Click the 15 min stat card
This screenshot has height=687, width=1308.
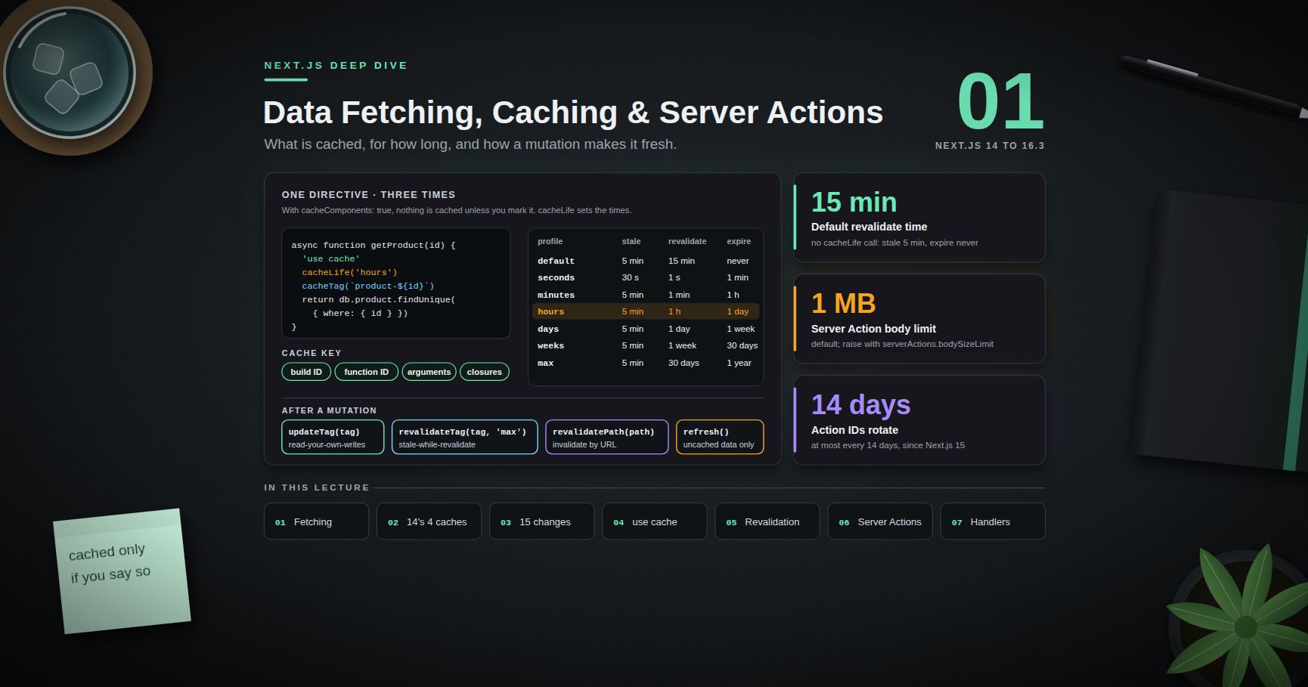(x=919, y=218)
